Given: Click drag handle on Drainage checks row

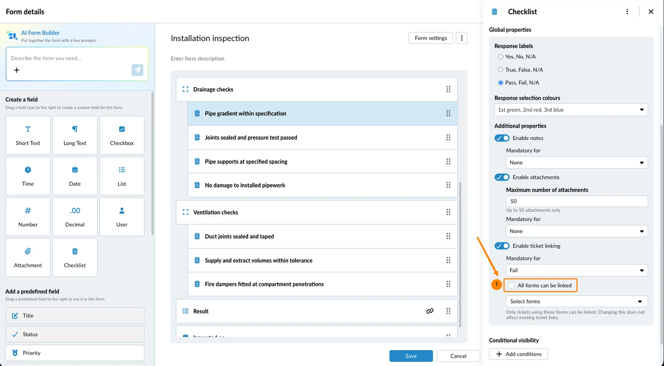Looking at the screenshot, I should 448,89.
